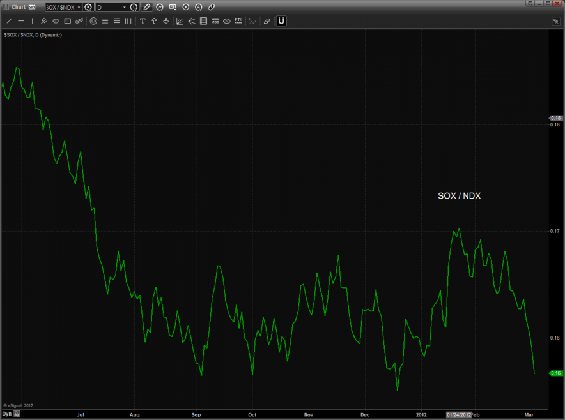Toggle the Dyn scaling mode indicator
Image resolution: width=565 pixels, height=420 pixels.
[6, 414]
